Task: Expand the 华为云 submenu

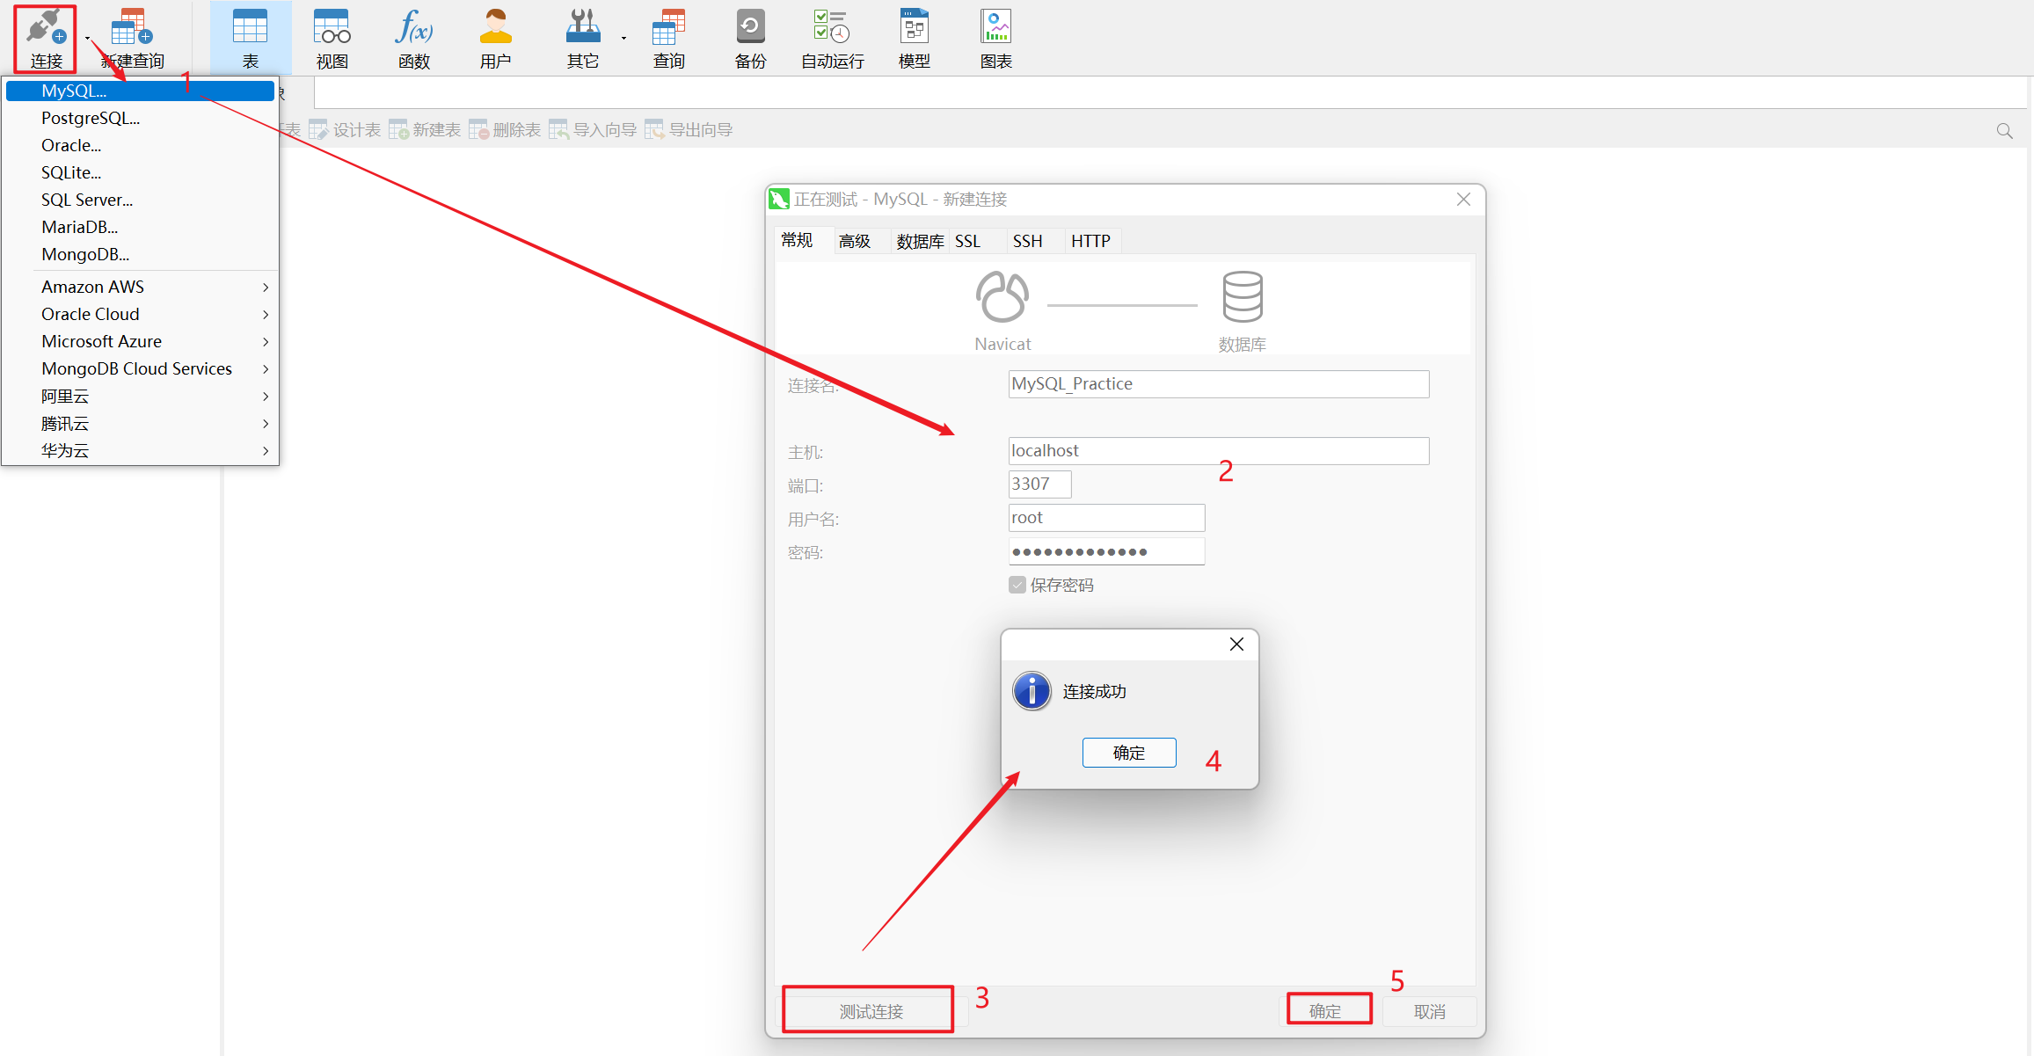Action: click(x=266, y=451)
